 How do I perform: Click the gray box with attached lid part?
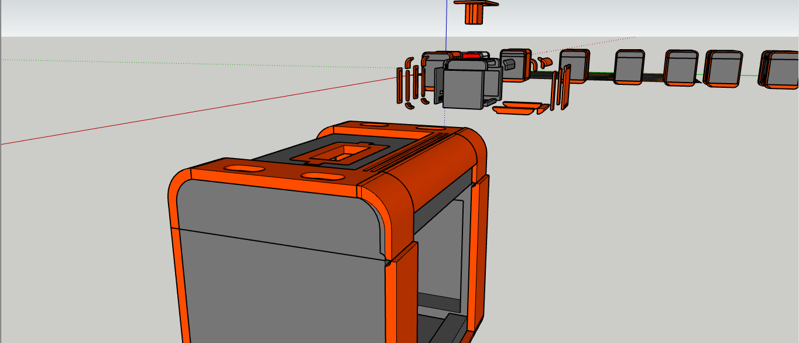point(462,87)
